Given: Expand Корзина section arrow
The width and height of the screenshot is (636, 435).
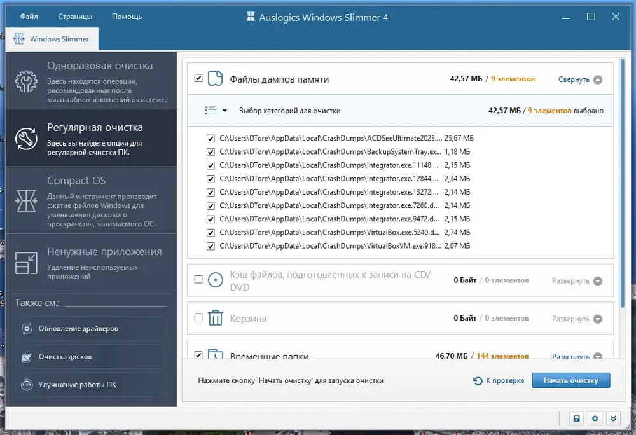Looking at the screenshot, I should click(x=598, y=319).
